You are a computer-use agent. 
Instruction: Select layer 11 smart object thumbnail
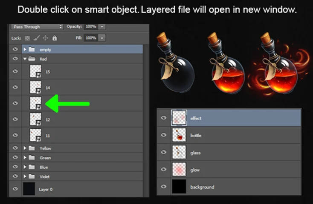tap(35, 135)
